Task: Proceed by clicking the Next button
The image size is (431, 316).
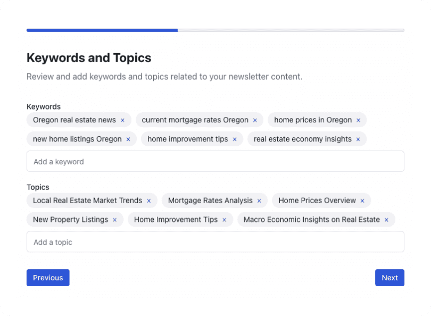Action: click(x=389, y=278)
